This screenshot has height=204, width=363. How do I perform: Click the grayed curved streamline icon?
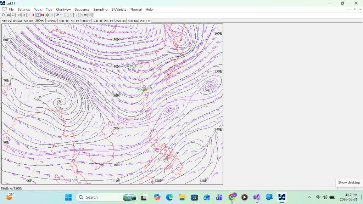pos(66,15)
